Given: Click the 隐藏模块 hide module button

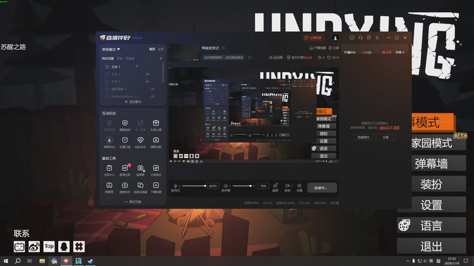Looking at the screenshot, I should (x=363, y=137).
